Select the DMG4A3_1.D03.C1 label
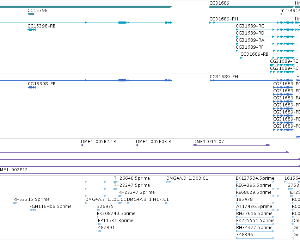The width and height of the screenshot is (300, 240). (187, 178)
